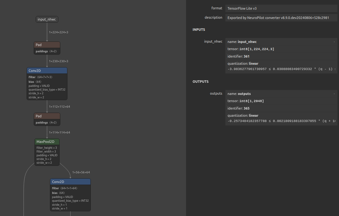
Task: Select the MaxPool2D node header
Action: click(x=47, y=142)
